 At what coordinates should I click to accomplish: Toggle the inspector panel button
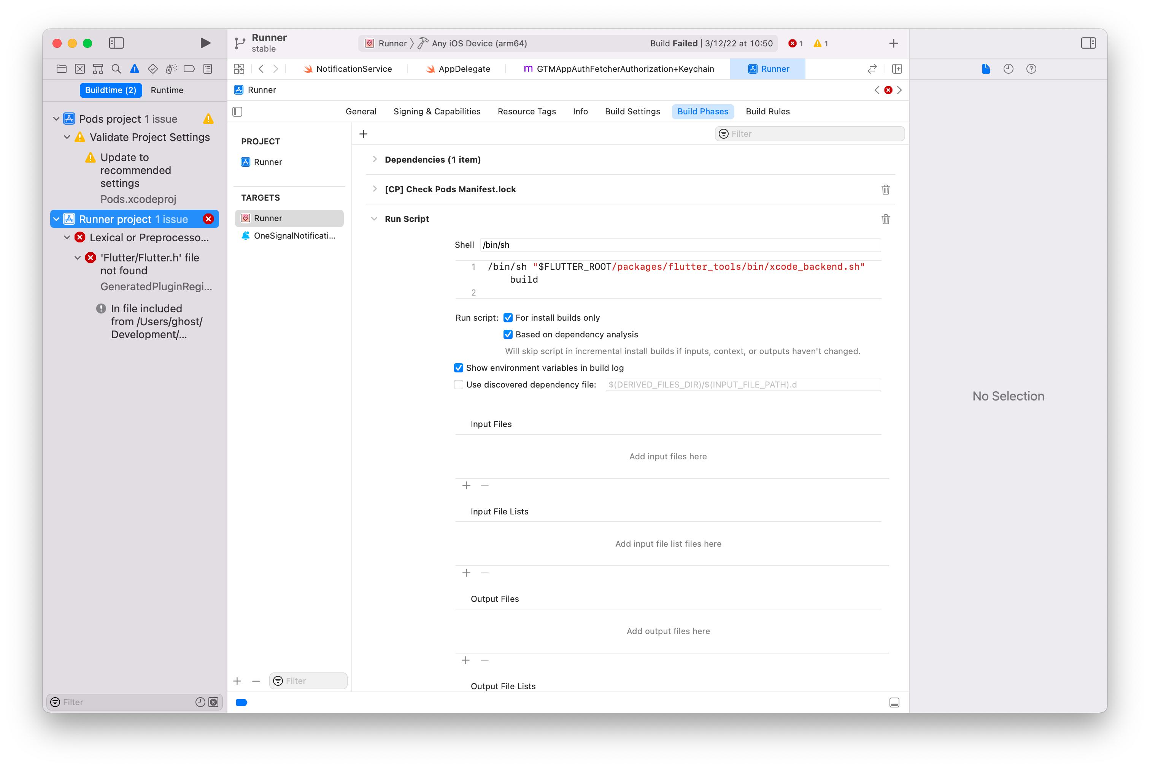1088,43
